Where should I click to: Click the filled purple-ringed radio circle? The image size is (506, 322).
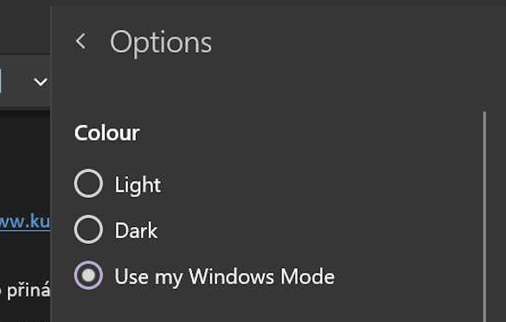[x=89, y=276]
